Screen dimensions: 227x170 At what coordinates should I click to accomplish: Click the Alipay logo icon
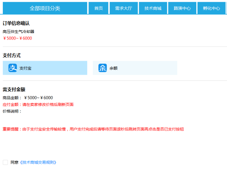coord(13,68)
